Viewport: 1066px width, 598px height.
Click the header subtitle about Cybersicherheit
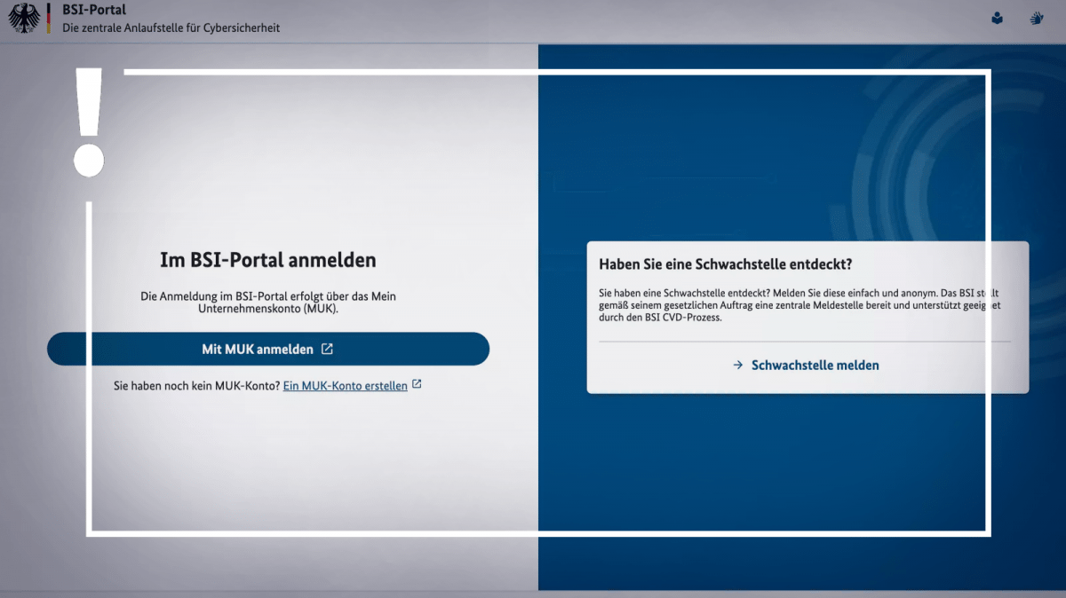click(171, 28)
